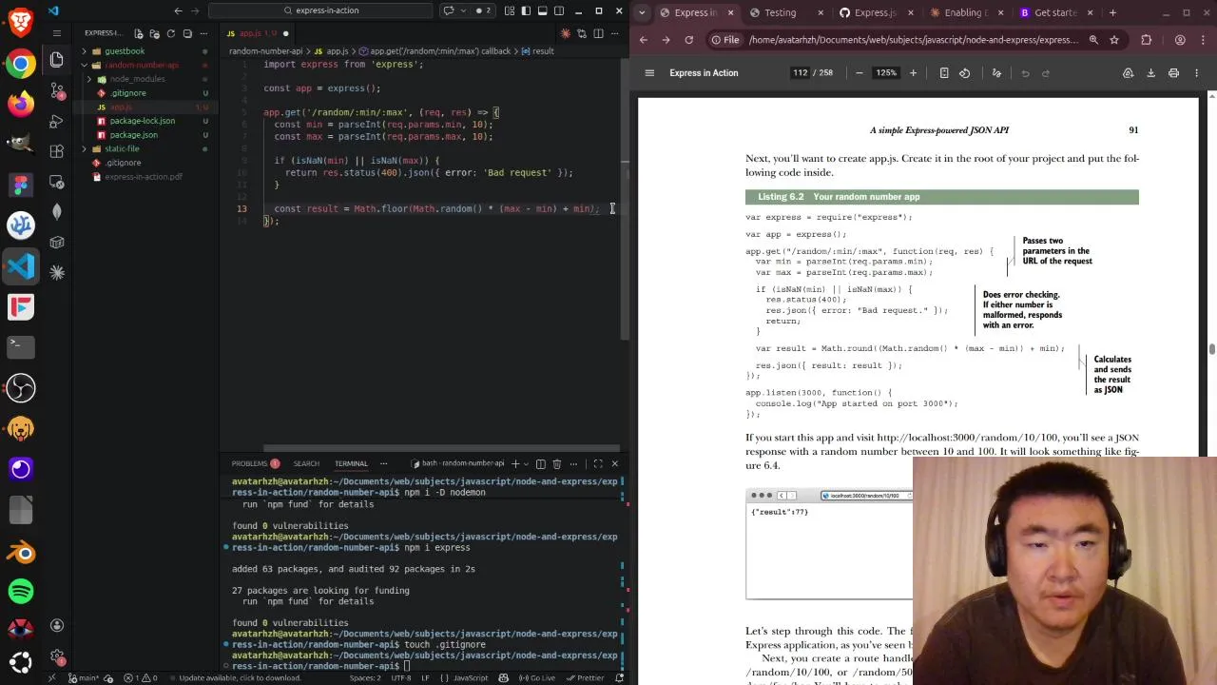Kill terminal with trash icon
Image resolution: width=1217 pixels, height=685 pixels.
[557, 463]
